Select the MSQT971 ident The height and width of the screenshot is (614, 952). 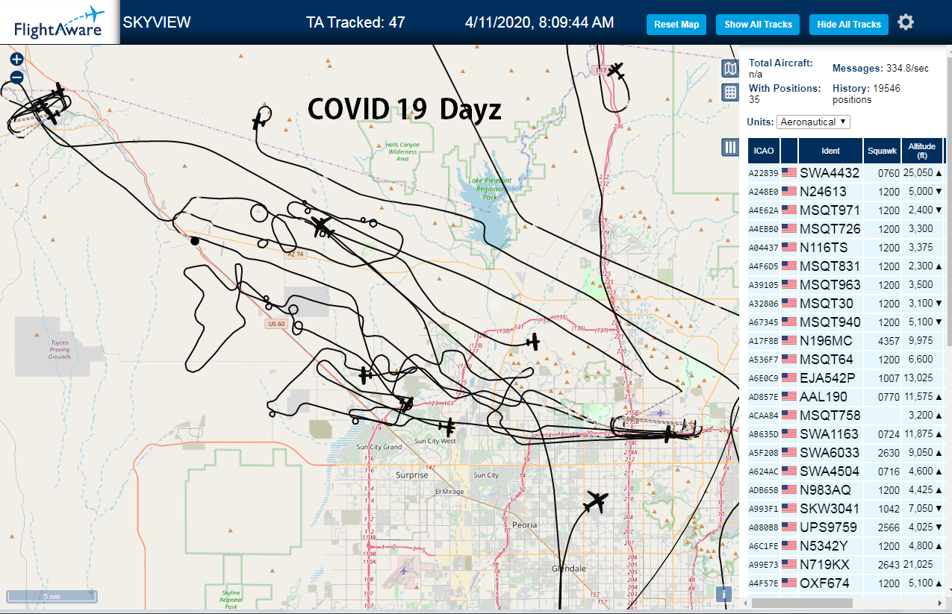pos(830,210)
